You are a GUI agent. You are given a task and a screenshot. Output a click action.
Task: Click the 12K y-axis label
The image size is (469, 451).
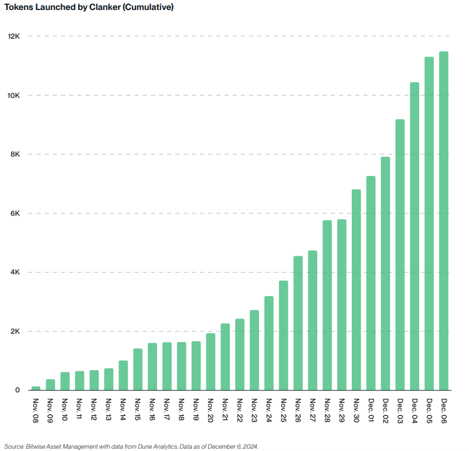13,36
